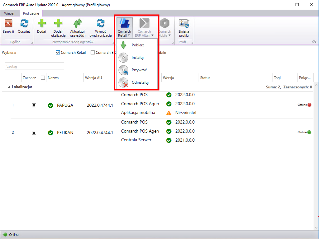Select the PELIKAN agent name
Screen dimensions: 319x239
(65, 133)
